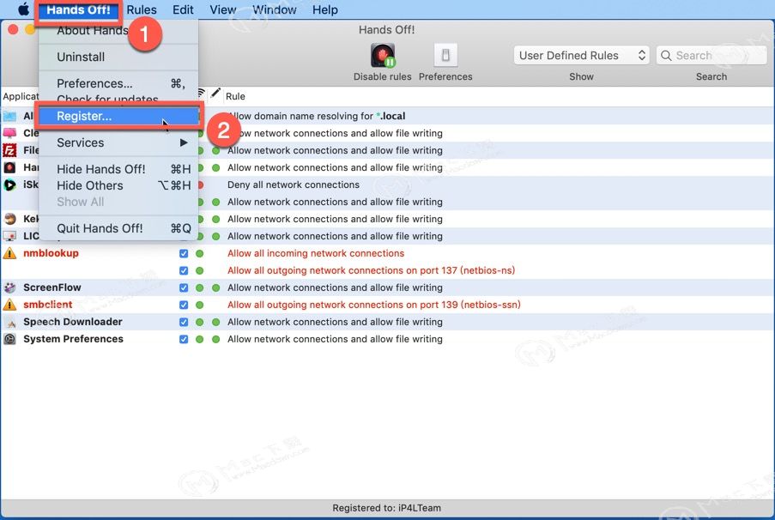
Task: Open the Preferences toolbar switch icon
Action: point(445,56)
